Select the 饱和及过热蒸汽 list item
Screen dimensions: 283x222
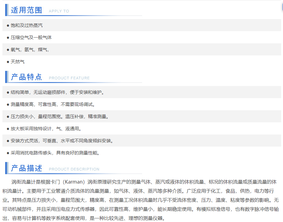(27, 25)
